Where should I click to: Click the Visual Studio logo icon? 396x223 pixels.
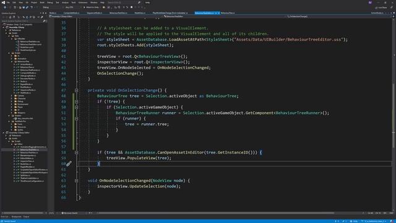point(3,2)
